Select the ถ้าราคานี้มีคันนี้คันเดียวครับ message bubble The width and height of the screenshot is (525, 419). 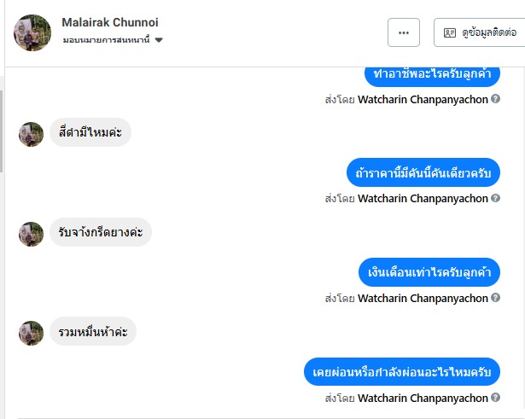pyautogui.click(x=424, y=172)
